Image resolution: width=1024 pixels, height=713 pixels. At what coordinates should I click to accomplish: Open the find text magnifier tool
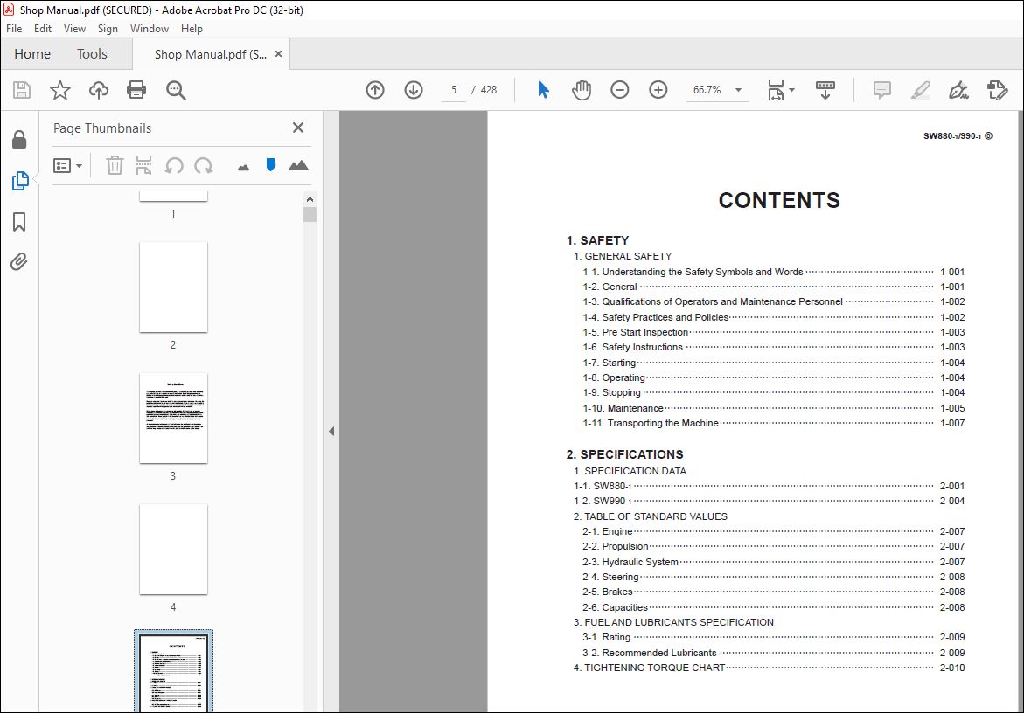tap(176, 90)
